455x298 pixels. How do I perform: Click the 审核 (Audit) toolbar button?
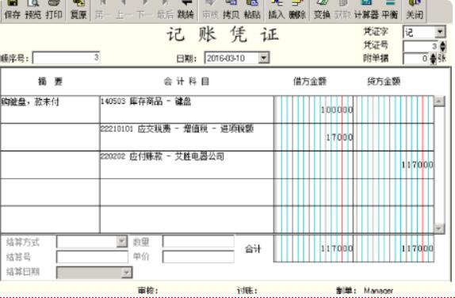[210, 10]
